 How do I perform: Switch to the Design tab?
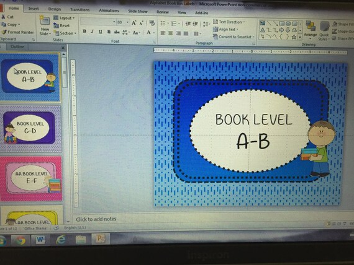(55, 9)
